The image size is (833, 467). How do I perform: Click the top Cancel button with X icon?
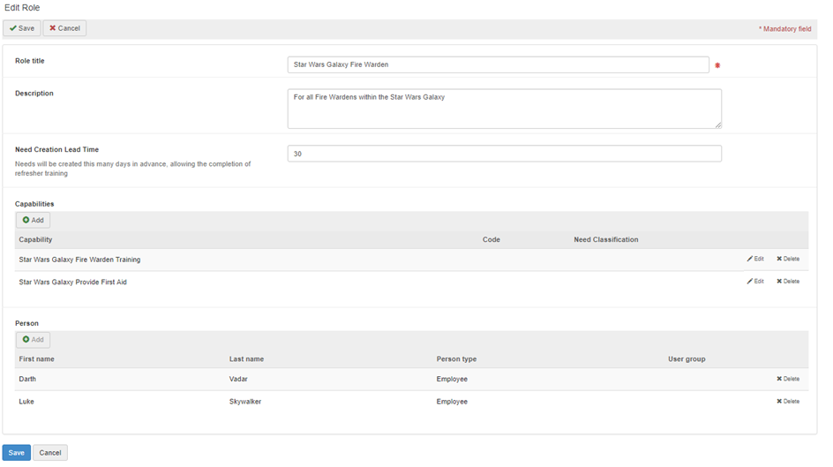pyautogui.click(x=64, y=28)
